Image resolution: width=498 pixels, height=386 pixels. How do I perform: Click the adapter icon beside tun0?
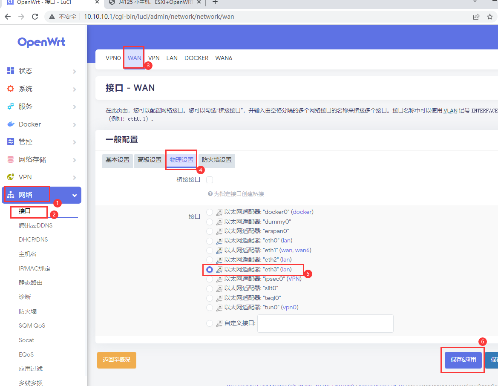[x=219, y=308]
